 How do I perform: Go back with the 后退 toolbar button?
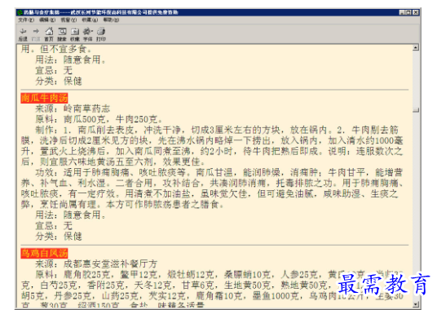tap(23, 34)
